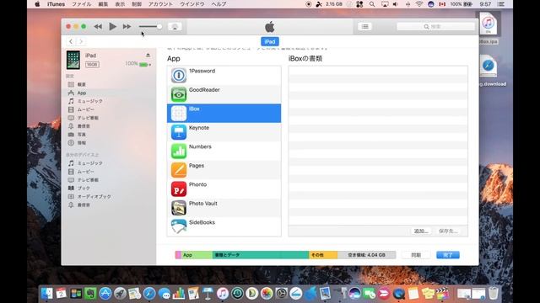The width and height of the screenshot is (540, 303).
Task: Open the Up Next list button
Action: point(364,26)
